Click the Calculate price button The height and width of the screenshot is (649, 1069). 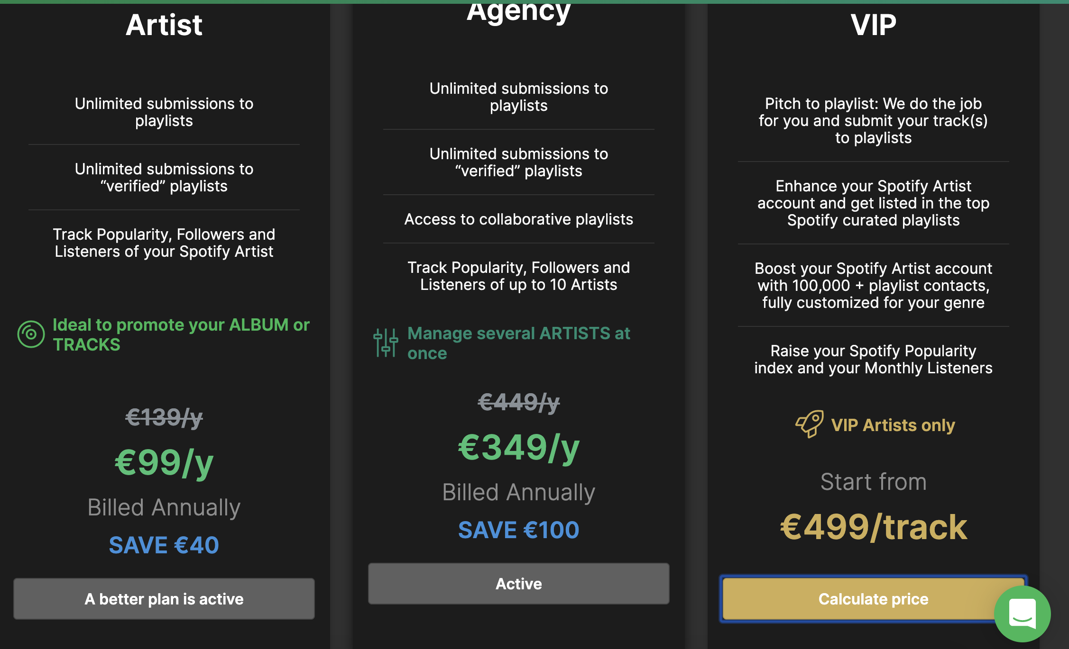click(873, 599)
